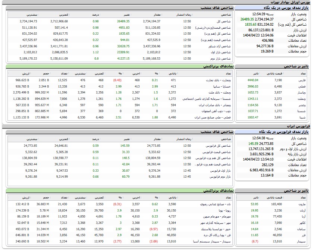This screenshot has width=314, height=251.
Task: Click "خنور - نورایستا پلاستیک" symbol link
Action: pos(216,229)
